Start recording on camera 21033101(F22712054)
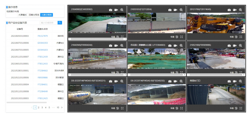Image resolution: width=250 pixels, height=117 pixels. pos(175,10)
